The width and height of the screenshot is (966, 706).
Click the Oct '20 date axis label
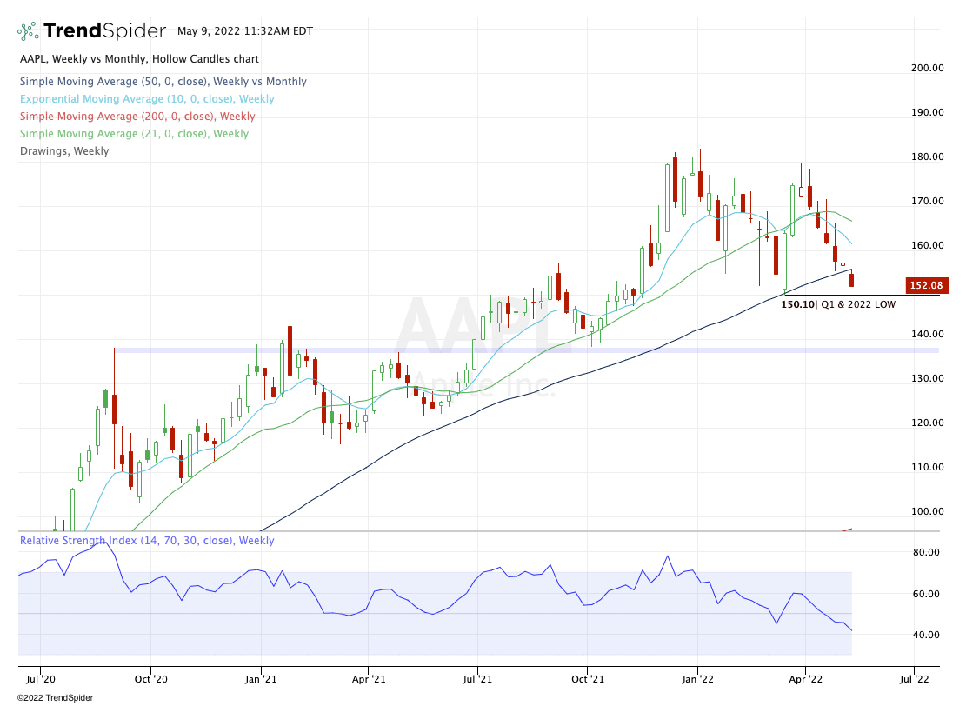click(x=151, y=679)
